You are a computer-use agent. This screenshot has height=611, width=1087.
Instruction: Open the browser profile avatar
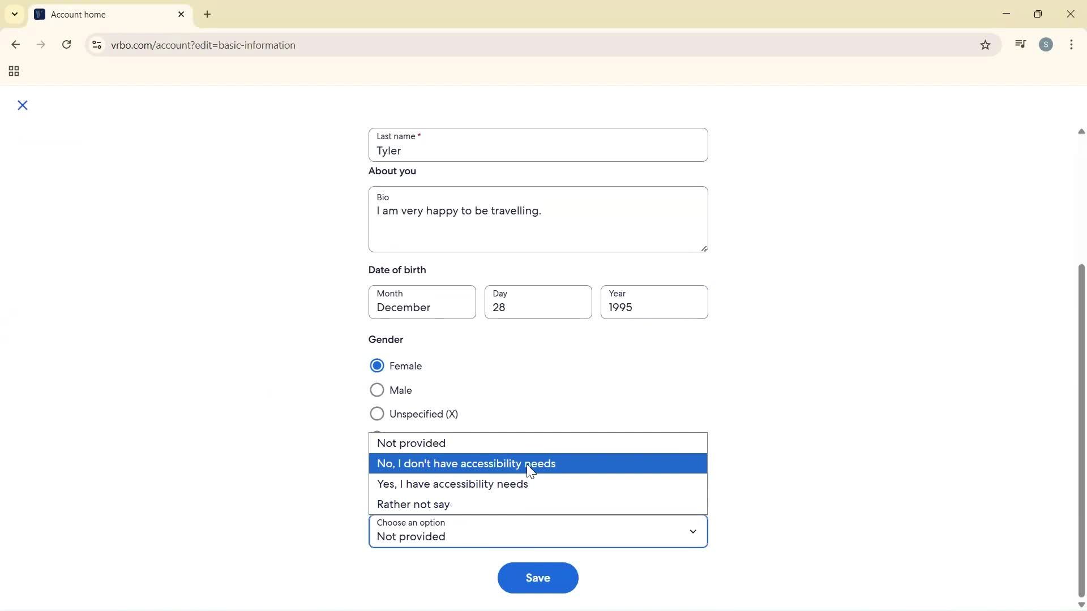click(x=1046, y=44)
